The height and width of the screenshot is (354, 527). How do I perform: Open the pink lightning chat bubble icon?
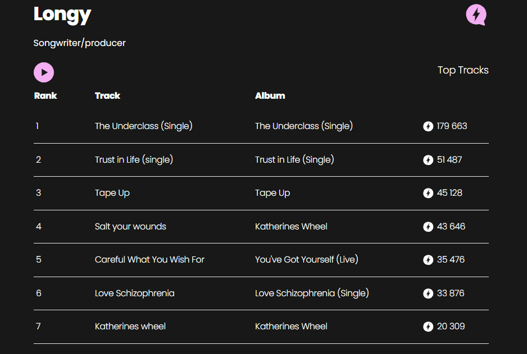pyautogui.click(x=476, y=15)
